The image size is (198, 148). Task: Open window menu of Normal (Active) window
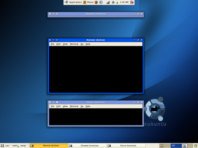(x=50, y=40)
